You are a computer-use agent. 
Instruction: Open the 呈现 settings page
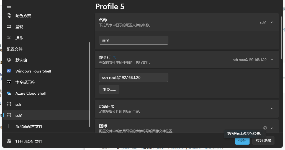click(46, 27)
